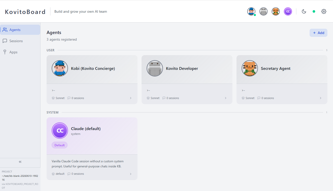Click Sonnet model icon on Kobi card
The height and width of the screenshot is (191, 333).
(x=53, y=98)
